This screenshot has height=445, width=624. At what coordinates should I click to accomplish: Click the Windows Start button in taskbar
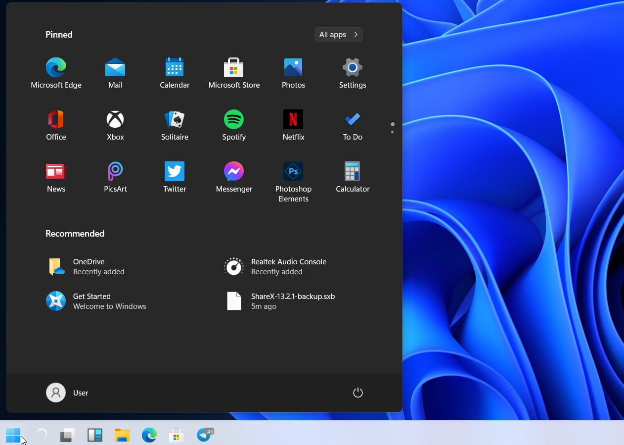[13, 435]
